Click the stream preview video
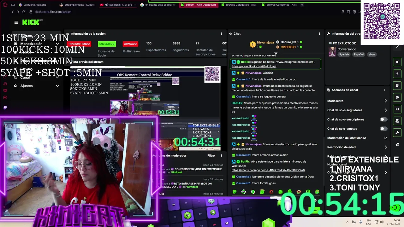Screen dimensions: 404x227 click(x=145, y=109)
